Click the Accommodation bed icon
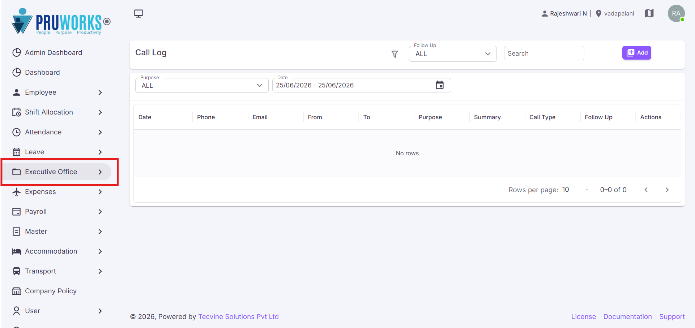This screenshot has width=695, height=328. click(17, 251)
